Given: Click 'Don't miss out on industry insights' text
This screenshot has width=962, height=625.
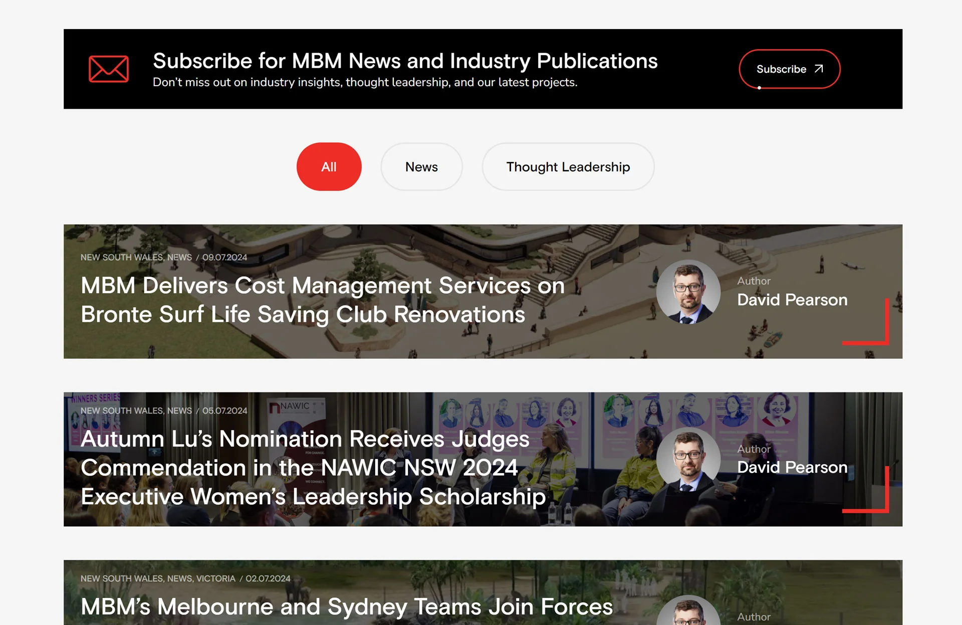Looking at the screenshot, I should pos(365,82).
